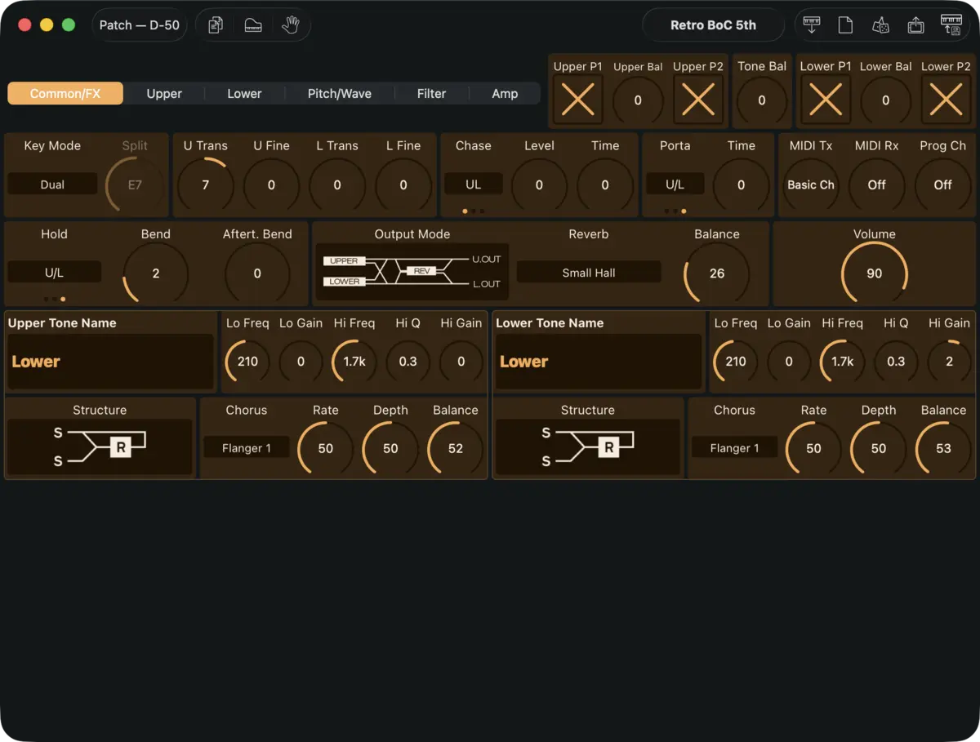Select the Common/FX tab
Screen dimensions: 980x742
point(65,94)
